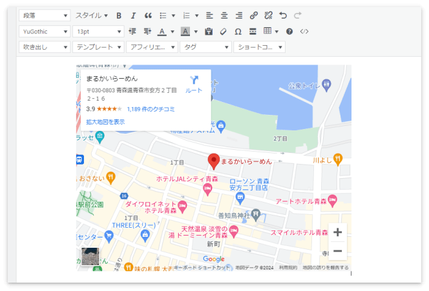Zoom in on the map
The width and height of the screenshot is (429, 291).
tap(338, 232)
